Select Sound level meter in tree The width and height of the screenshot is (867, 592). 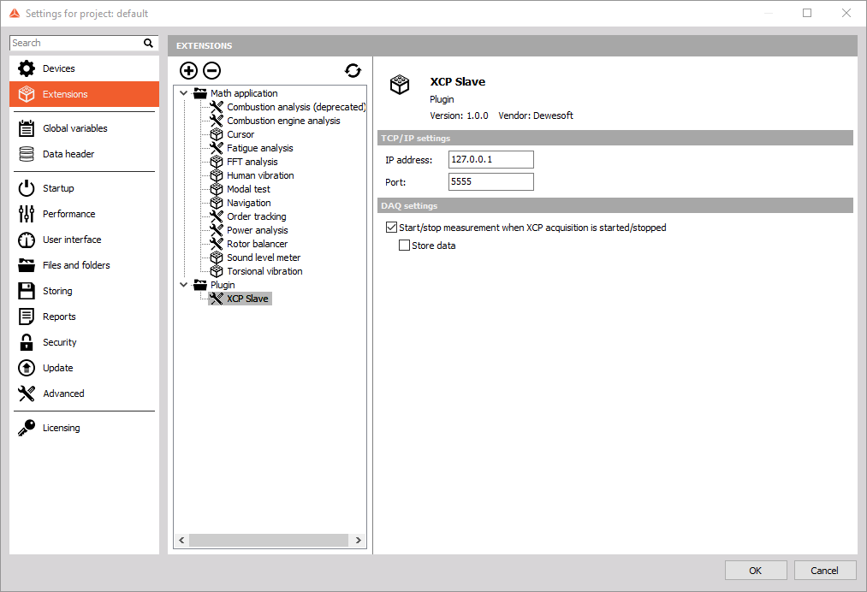pos(264,258)
